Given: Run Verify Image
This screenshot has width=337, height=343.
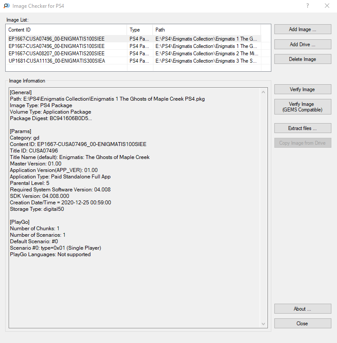Looking at the screenshot, I should point(302,89).
